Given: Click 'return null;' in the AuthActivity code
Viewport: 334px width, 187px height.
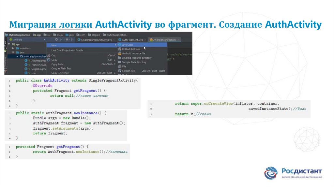Looking at the screenshot, I should [63, 96].
